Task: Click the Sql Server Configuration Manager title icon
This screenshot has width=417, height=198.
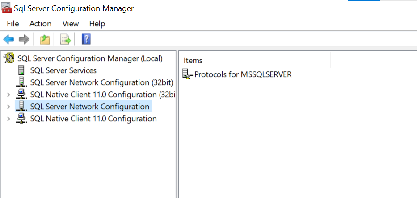Action: tap(6, 8)
